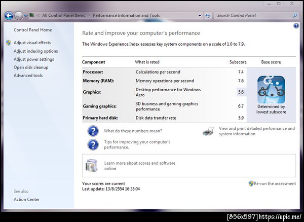Screen dimensions: 304x222
Task: Click the Gaming graphics subscore 6.7
Action: pyautogui.click(x=241, y=106)
